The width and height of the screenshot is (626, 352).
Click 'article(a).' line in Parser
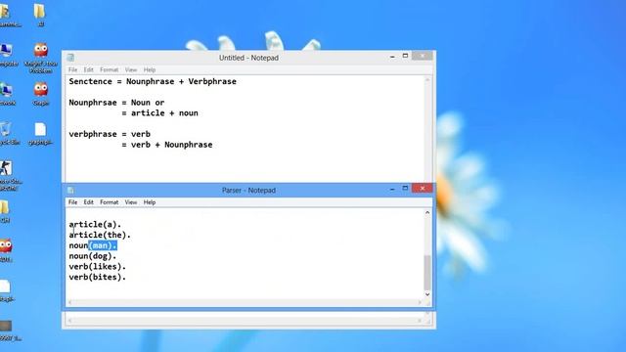95,225
